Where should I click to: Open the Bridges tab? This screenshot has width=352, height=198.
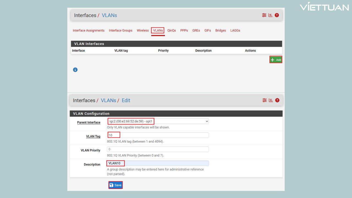tap(221, 31)
